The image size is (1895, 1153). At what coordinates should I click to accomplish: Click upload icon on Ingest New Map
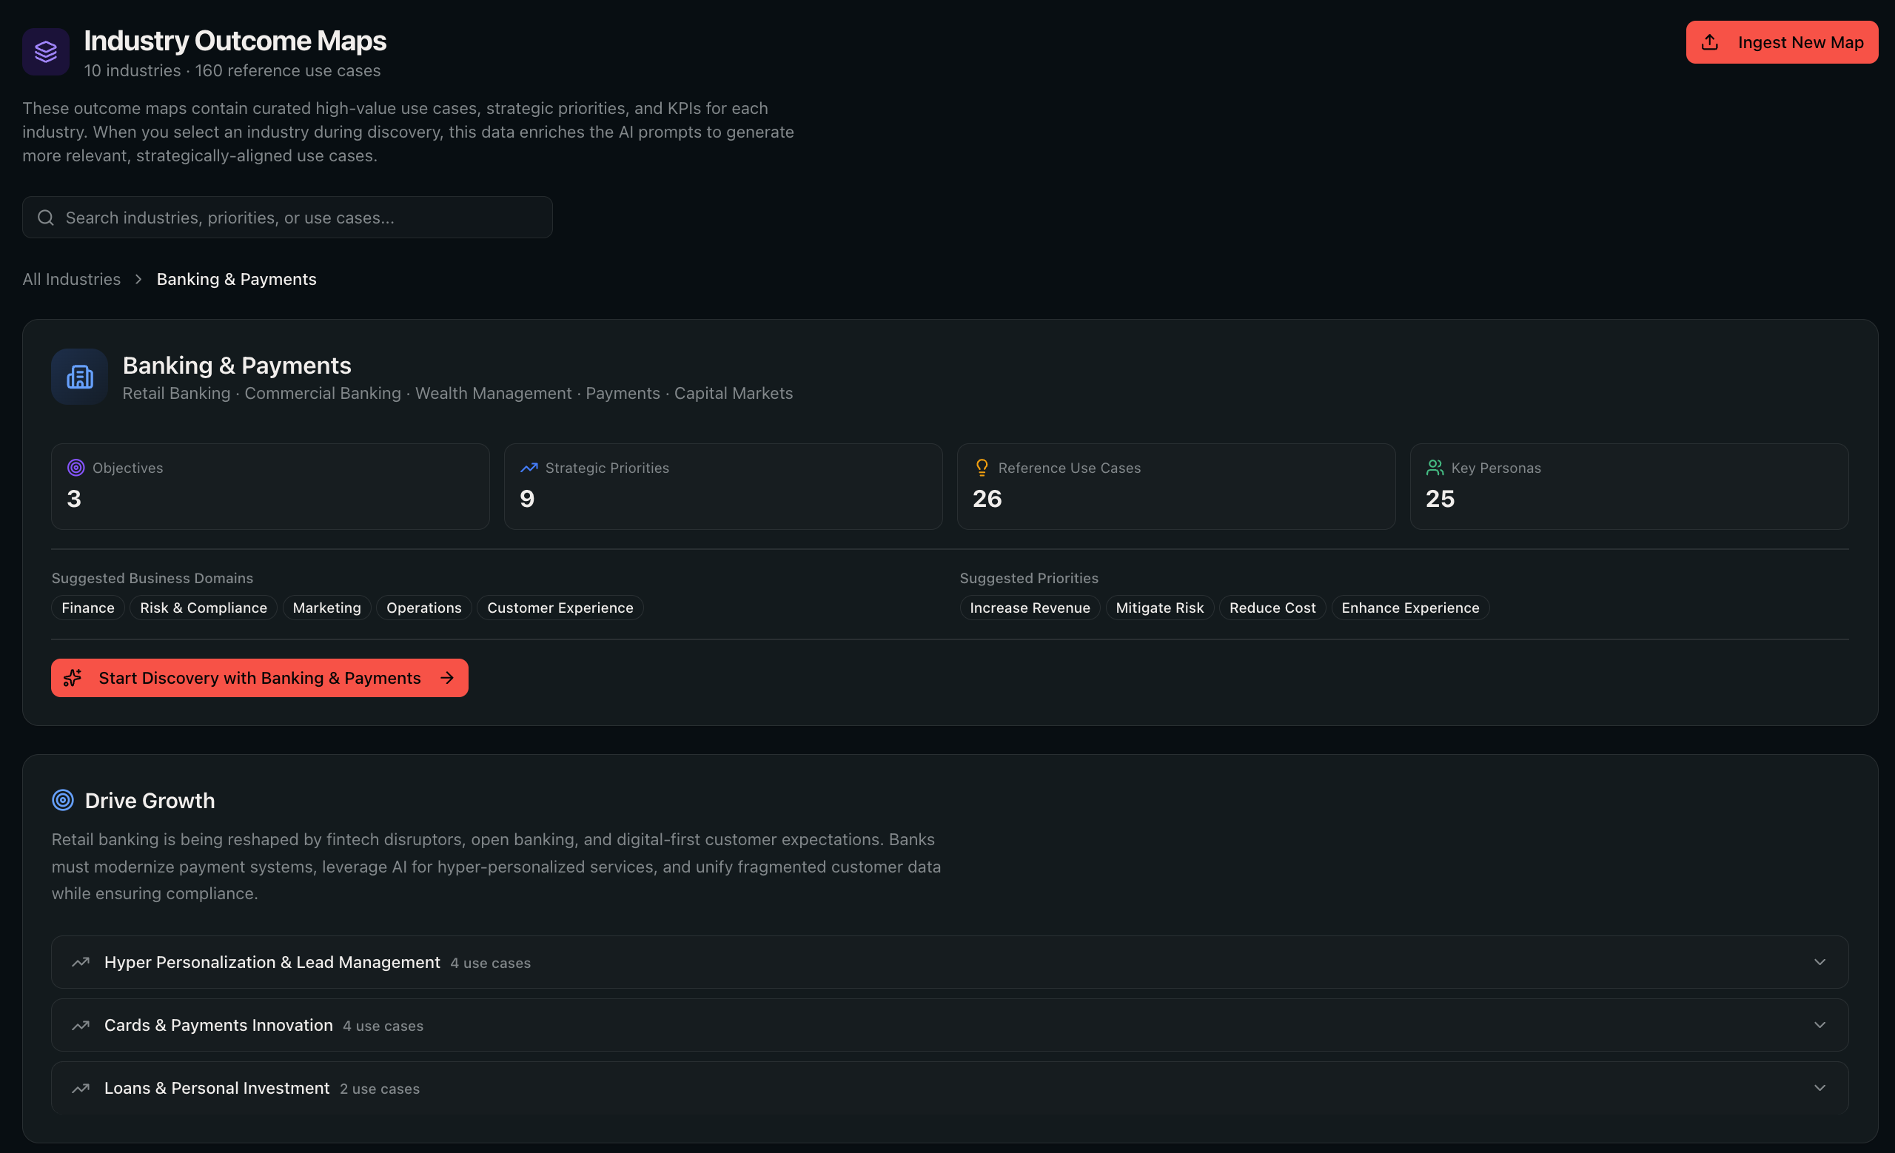click(1710, 42)
